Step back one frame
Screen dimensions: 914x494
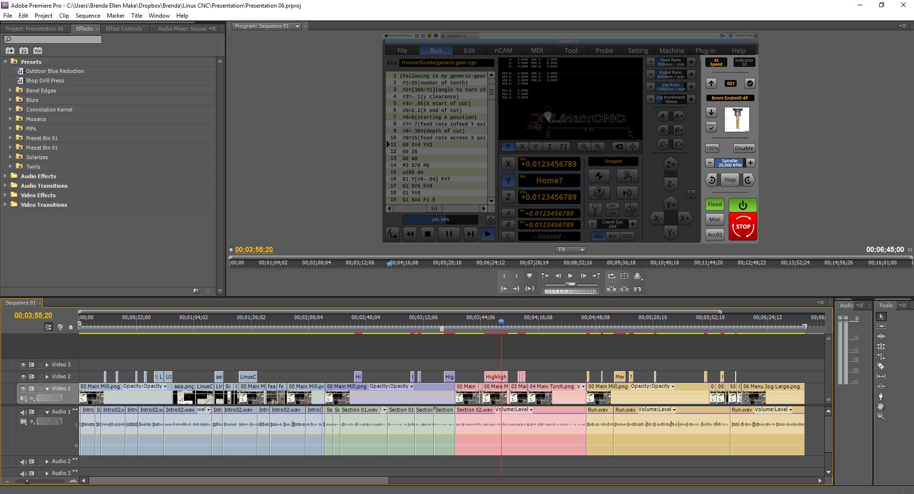[x=558, y=276]
